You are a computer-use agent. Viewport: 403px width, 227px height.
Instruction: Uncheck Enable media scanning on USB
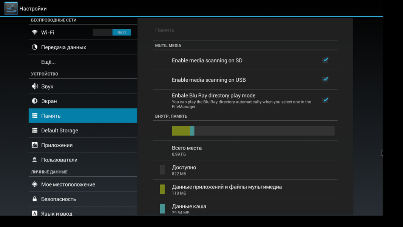coord(325,79)
